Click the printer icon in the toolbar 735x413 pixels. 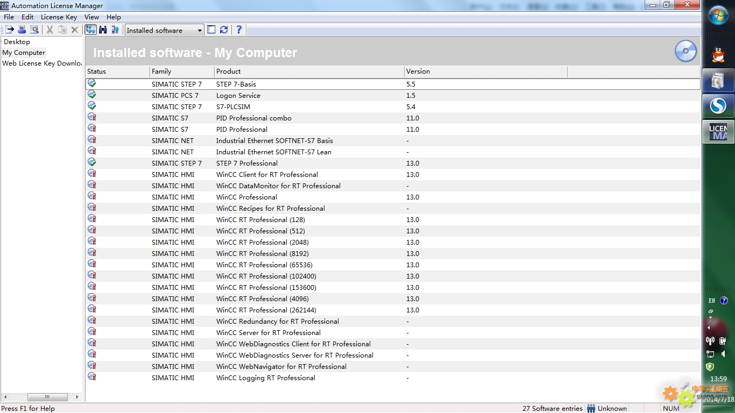[x=22, y=30]
